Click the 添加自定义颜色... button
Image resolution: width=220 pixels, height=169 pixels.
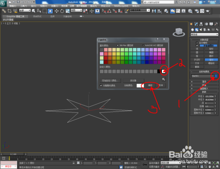[x=110, y=80]
